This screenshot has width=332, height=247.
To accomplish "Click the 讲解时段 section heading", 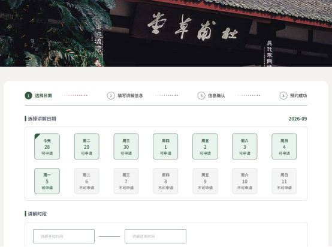I will tap(37, 214).
